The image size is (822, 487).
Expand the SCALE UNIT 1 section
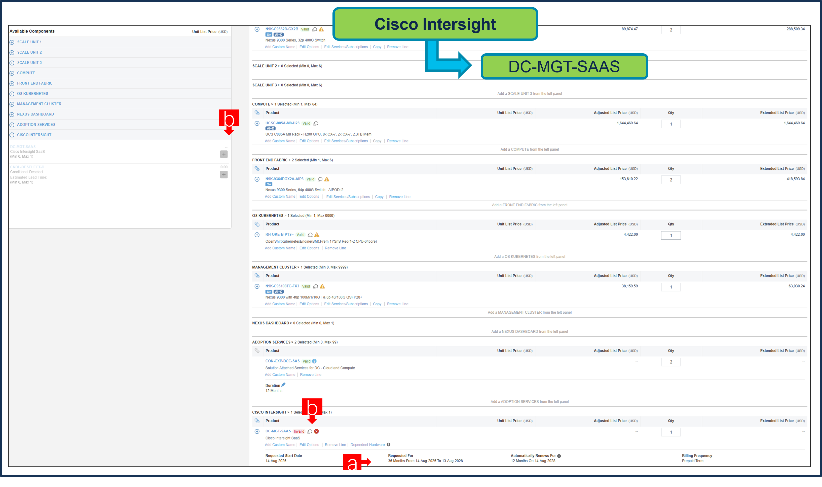tap(12, 42)
